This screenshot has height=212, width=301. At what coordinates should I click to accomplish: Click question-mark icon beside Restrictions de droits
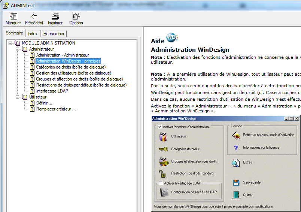pyautogui.click(x=32, y=85)
